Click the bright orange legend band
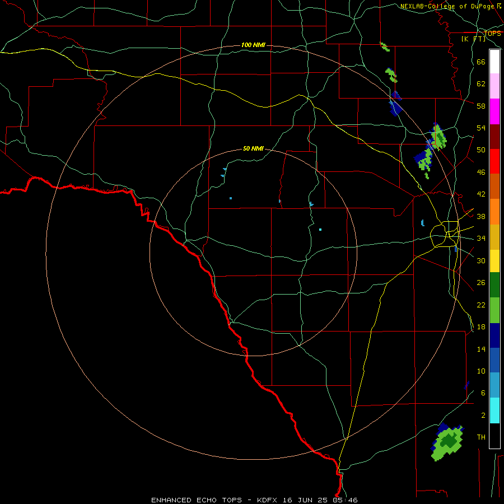 [494, 212]
